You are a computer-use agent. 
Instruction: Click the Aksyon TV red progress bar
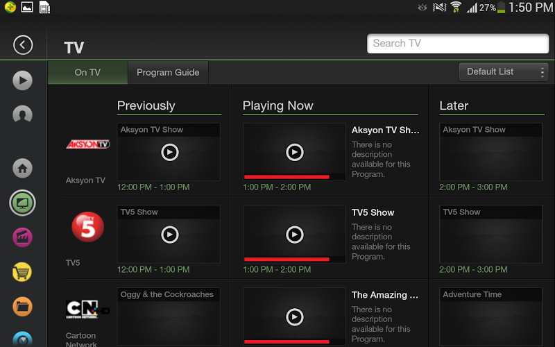tap(287, 177)
